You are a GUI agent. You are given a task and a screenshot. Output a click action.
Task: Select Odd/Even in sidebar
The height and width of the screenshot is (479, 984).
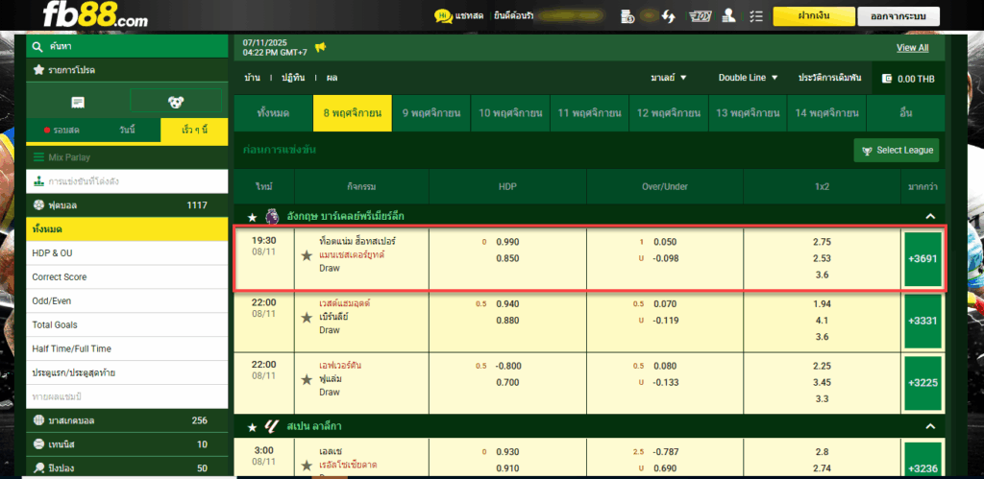pos(127,301)
